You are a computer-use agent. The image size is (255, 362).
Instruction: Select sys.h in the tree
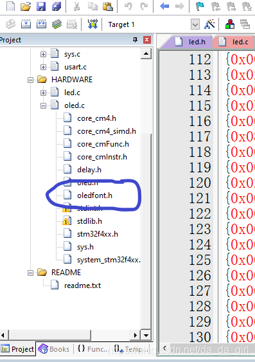pos(85,247)
